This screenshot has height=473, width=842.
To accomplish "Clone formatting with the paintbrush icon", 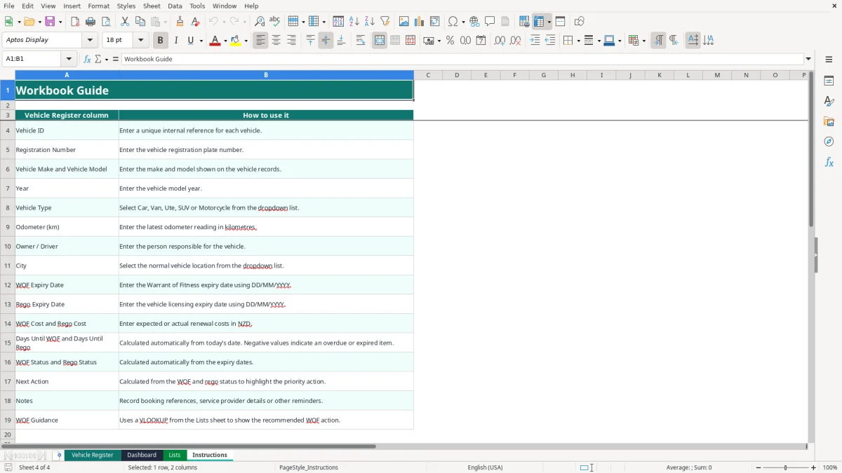I will point(180,22).
